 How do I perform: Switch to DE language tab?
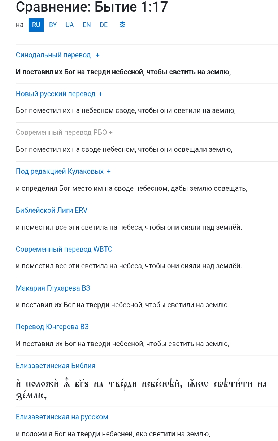pyautogui.click(x=104, y=25)
